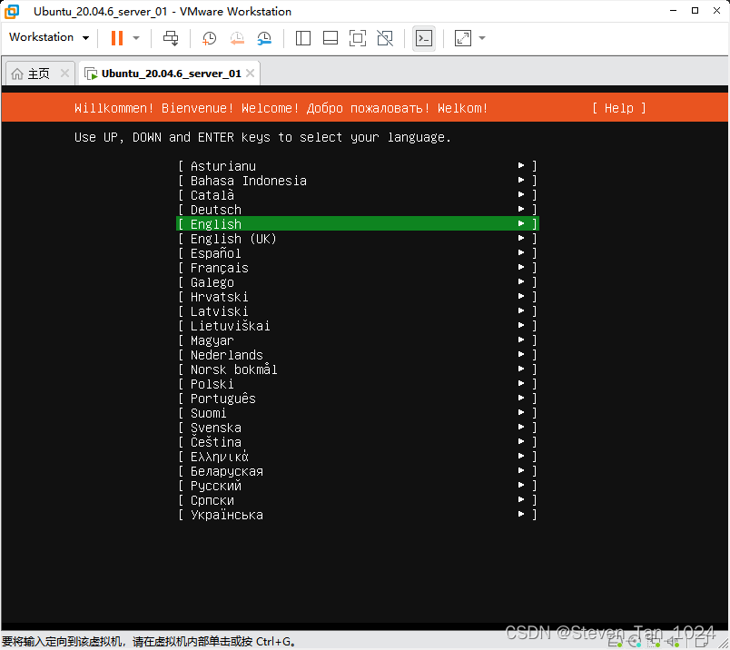
Task: Select Bahasa Indonesia language
Action: (x=358, y=180)
